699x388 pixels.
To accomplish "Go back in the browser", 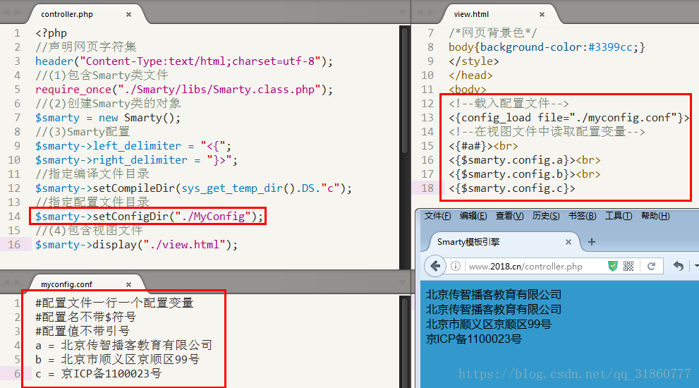I will pos(435,266).
